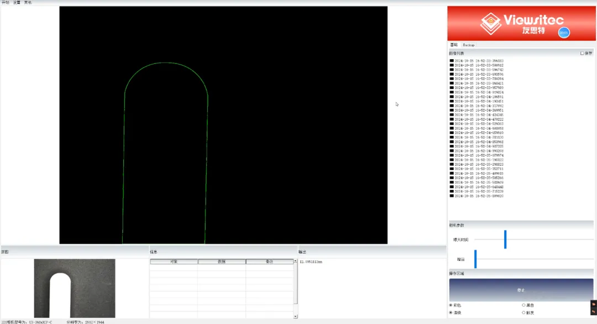
Task: Click thumbnail icon for entry 16-52-34-479222
Action: 452,119
